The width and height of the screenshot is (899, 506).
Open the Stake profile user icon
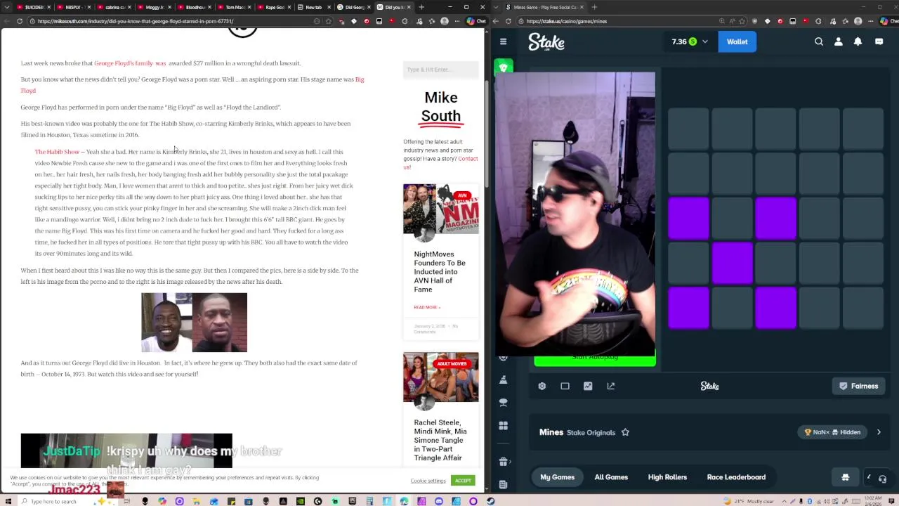[x=838, y=41]
